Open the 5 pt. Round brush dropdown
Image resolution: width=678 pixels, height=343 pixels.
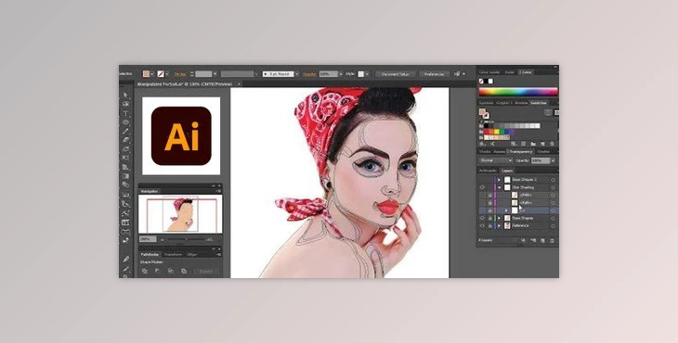(x=296, y=74)
